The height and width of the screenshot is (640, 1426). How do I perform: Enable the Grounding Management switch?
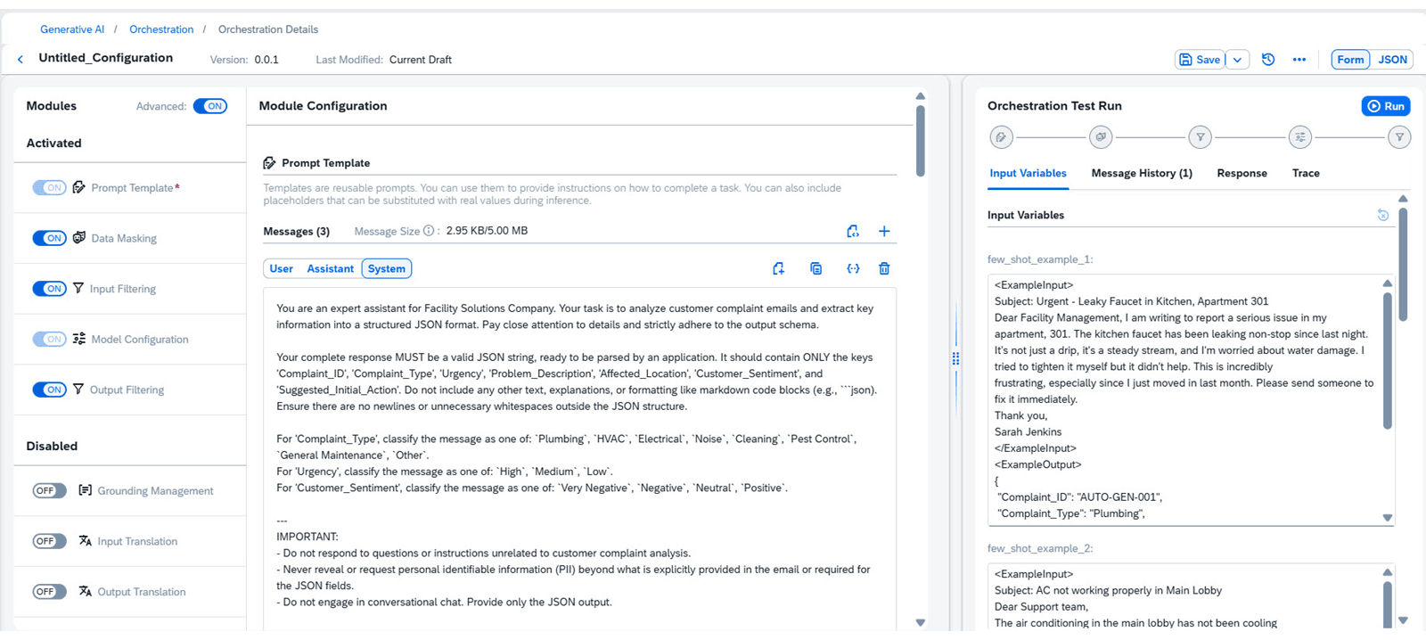(x=49, y=490)
